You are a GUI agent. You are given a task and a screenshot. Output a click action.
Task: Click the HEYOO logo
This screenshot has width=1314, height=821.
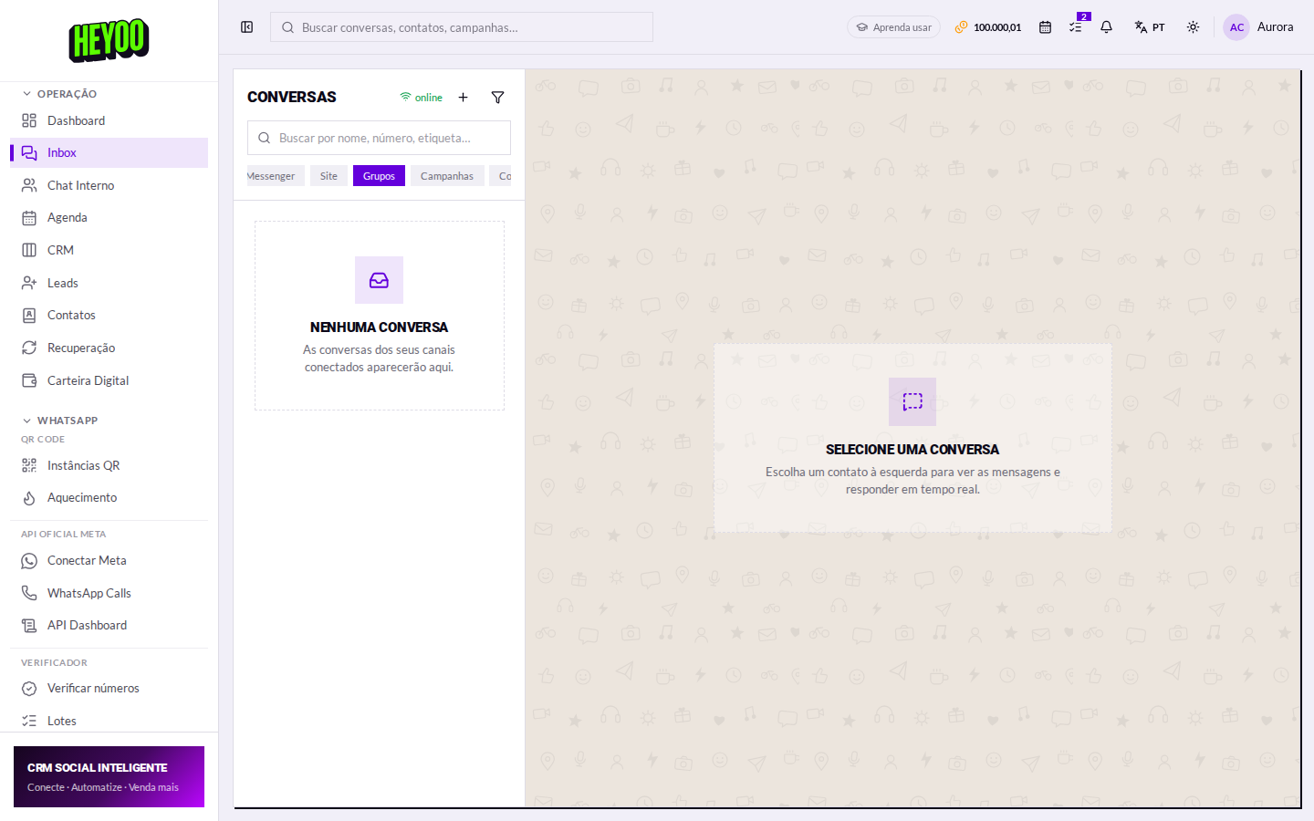tap(109, 39)
